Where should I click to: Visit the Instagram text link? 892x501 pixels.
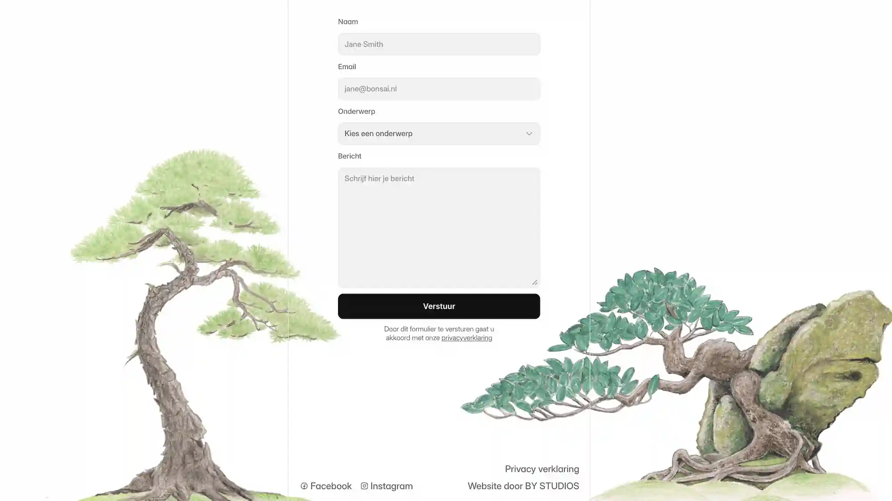[x=392, y=486]
